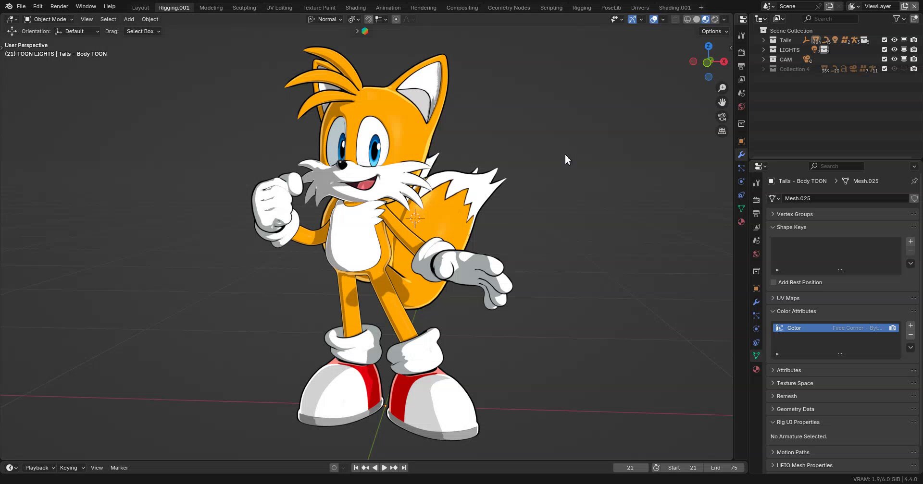
Task: Add a new color attribute
Action: [x=911, y=326]
